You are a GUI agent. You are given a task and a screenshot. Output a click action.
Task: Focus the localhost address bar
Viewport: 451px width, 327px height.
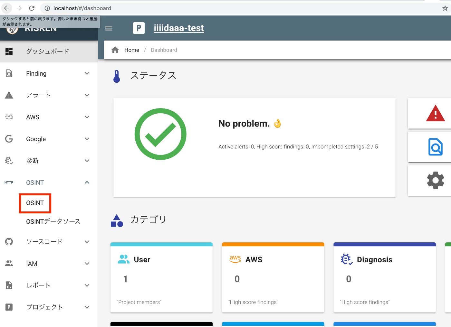242,8
